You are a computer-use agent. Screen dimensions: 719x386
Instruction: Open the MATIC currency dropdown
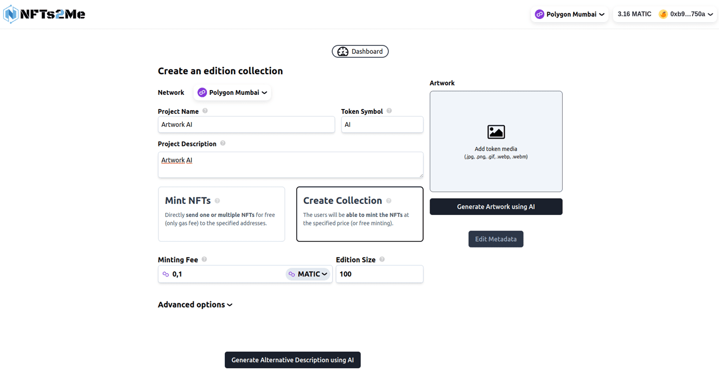[308, 274]
